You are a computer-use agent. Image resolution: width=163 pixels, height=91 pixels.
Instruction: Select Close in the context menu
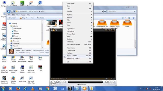coord(78,9)
